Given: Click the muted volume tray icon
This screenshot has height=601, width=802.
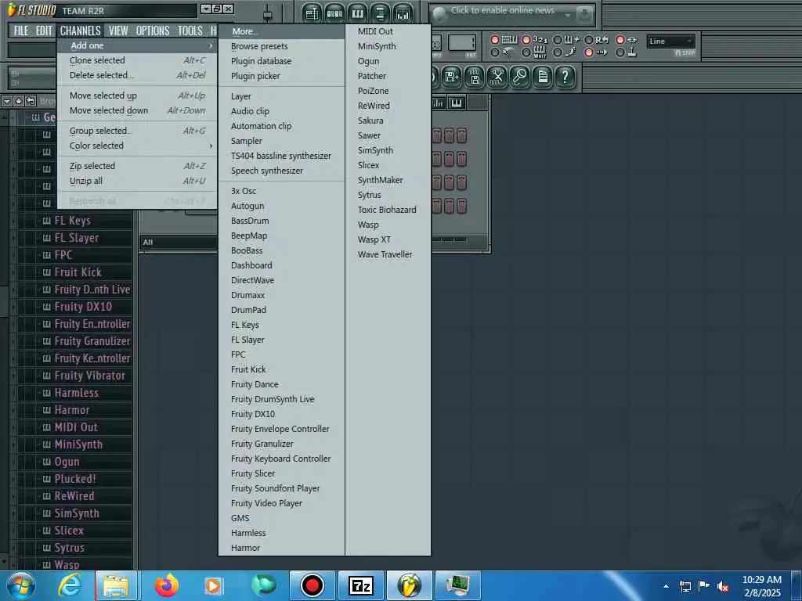Looking at the screenshot, I should click(723, 587).
